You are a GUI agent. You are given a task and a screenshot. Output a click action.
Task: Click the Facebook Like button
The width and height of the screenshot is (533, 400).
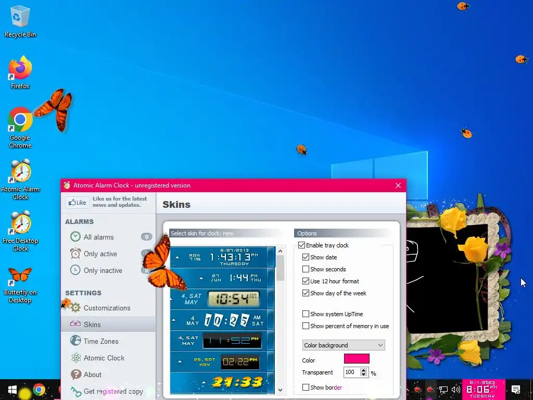77,203
